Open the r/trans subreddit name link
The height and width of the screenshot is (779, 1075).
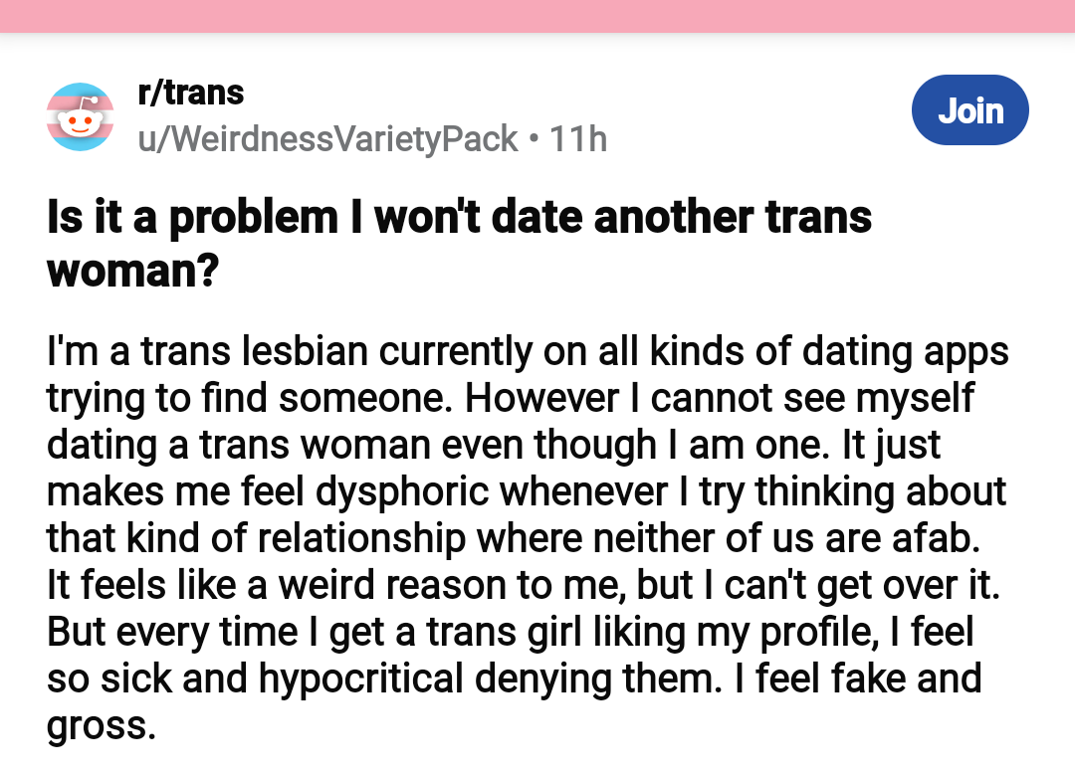[x=190, y=93]
